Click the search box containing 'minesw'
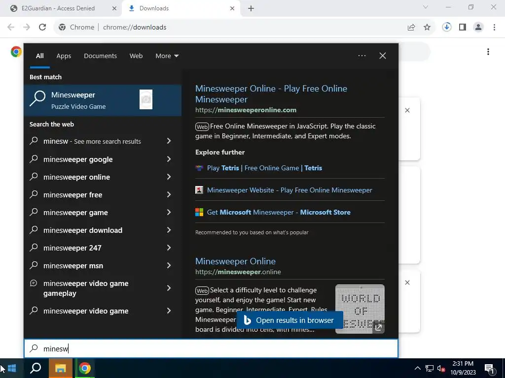Image resolution: width=505 pixels, height=378 pixels. [x=211, y=348]
